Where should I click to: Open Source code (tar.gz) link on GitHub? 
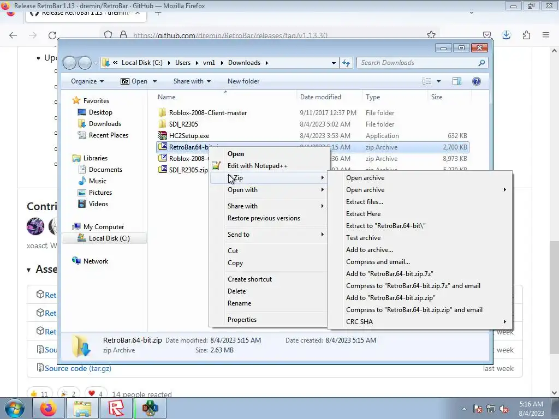click(x=78, y=368)
